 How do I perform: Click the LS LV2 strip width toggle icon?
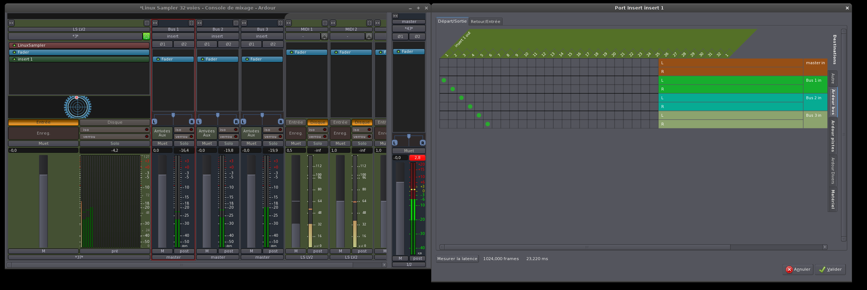(x=11, y=23)
